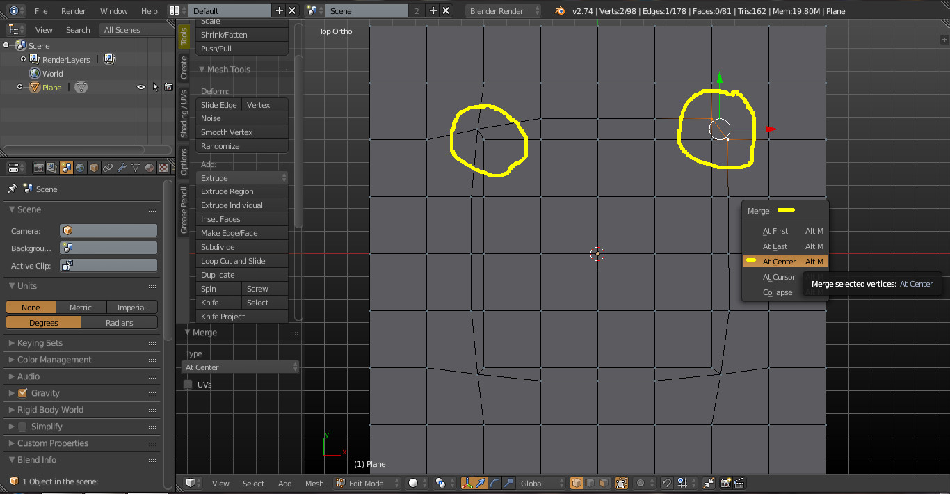Screen dimensions: 950x494
Task: Open the Blender Render engine dropdown
Action: click(504, 10)
